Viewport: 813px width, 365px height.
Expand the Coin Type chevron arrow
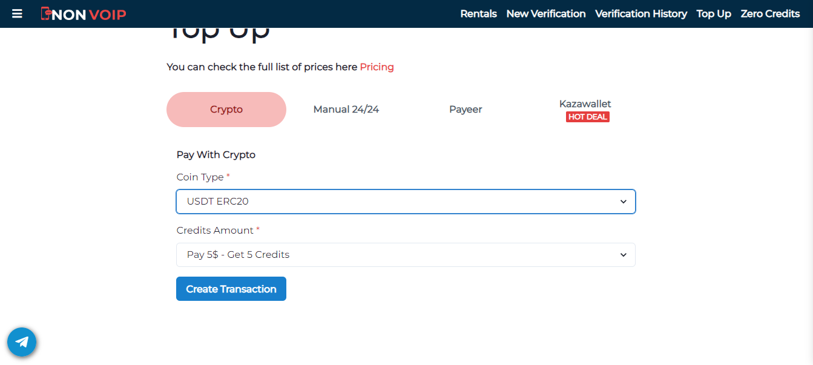pos(624,202)
